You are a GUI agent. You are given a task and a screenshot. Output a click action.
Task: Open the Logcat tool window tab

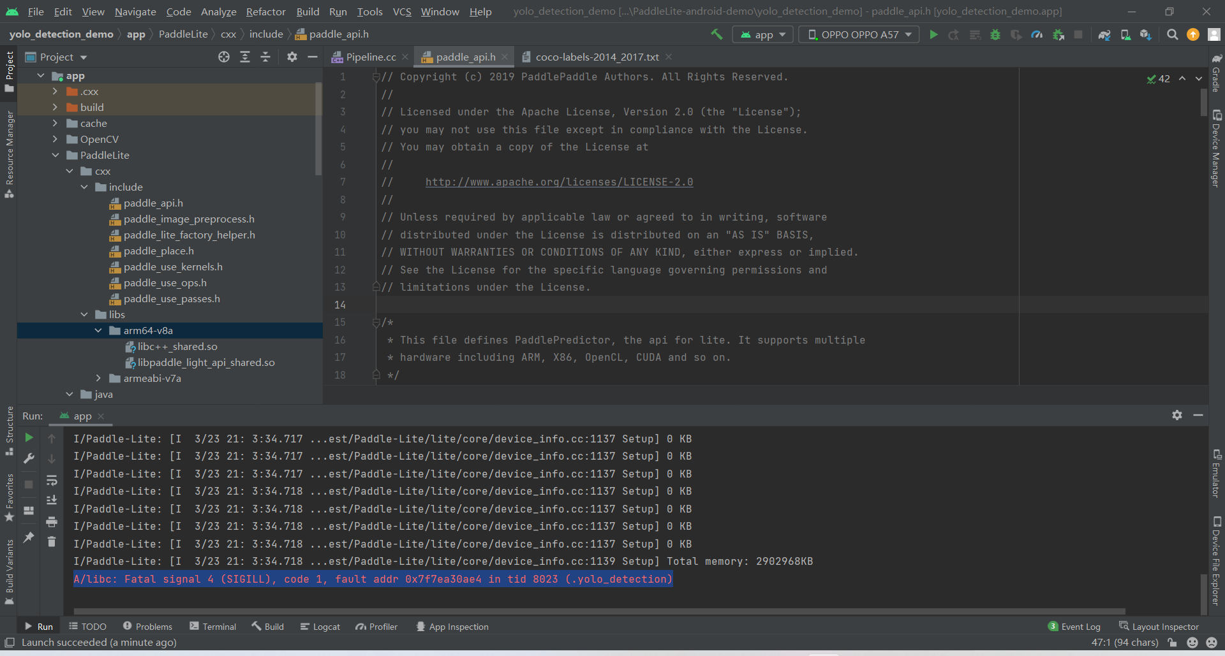click(320, 627)
